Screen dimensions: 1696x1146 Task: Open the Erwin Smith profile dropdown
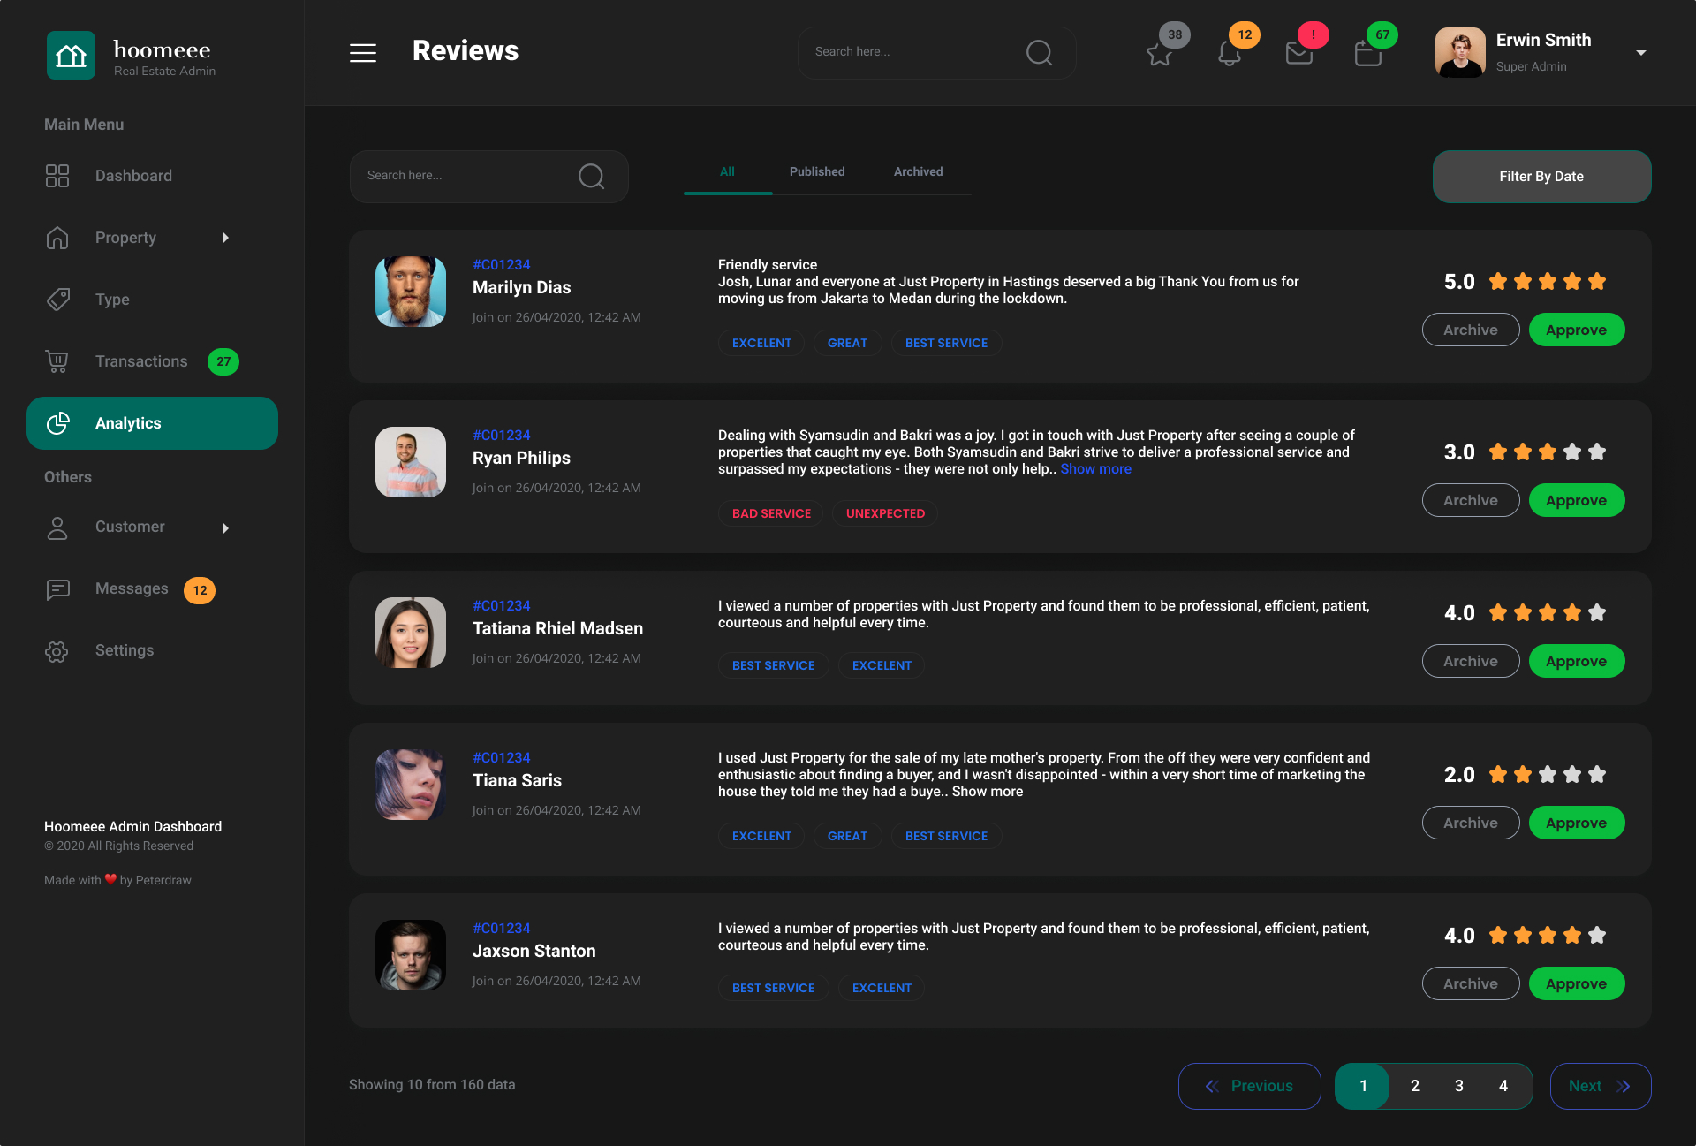pyautogui.click(x=1640, y=51)
